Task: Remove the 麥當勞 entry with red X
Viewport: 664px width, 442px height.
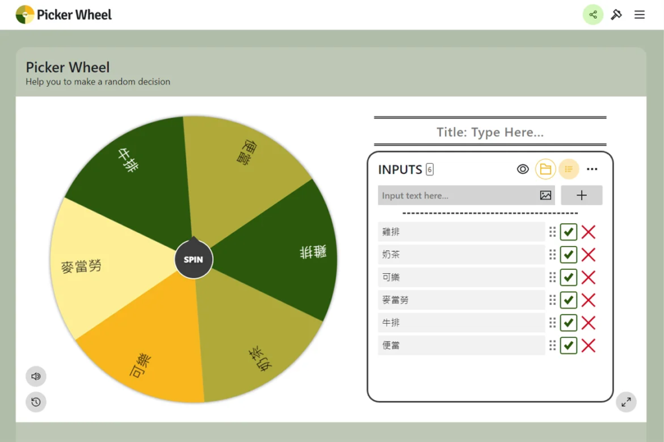Action: coord(588,300)
